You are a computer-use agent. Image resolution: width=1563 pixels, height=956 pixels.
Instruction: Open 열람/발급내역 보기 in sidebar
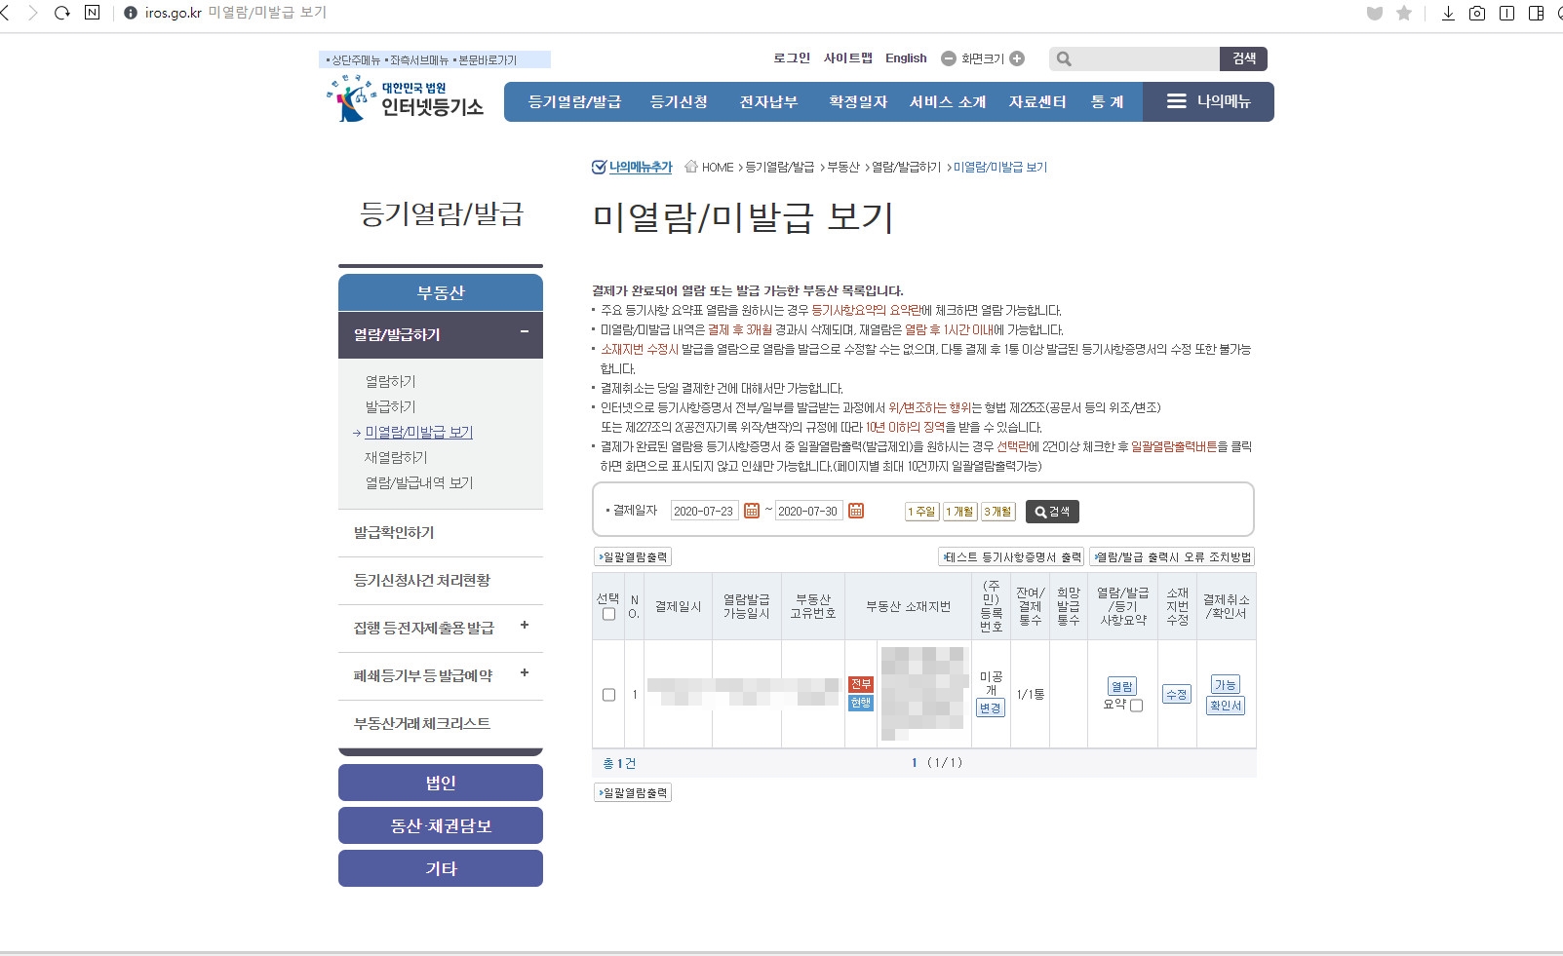[419, 482]
